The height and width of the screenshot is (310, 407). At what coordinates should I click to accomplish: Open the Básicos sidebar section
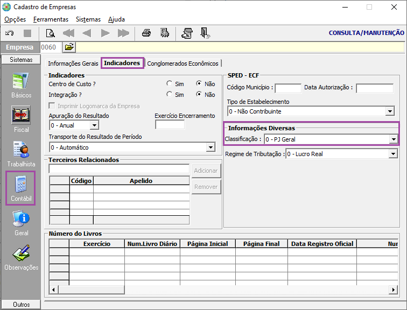pyautogui.click(x=21, y=86)
